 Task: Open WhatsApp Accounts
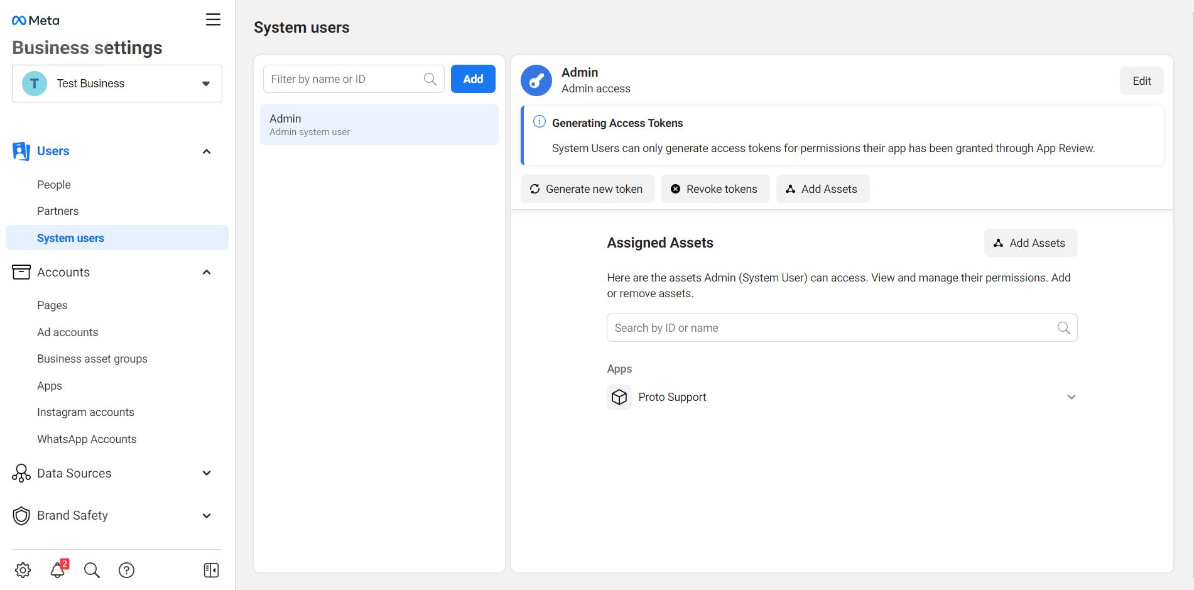(87, 439)
